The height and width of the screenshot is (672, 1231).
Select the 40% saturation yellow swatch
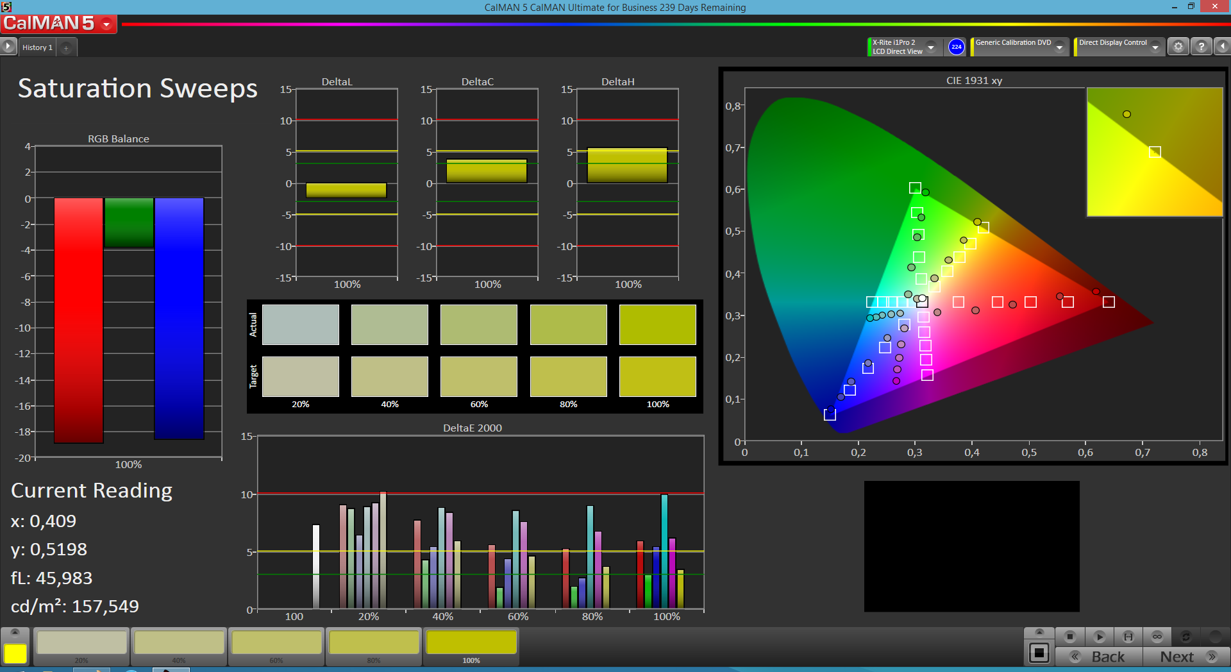click(x=179, y=646)
